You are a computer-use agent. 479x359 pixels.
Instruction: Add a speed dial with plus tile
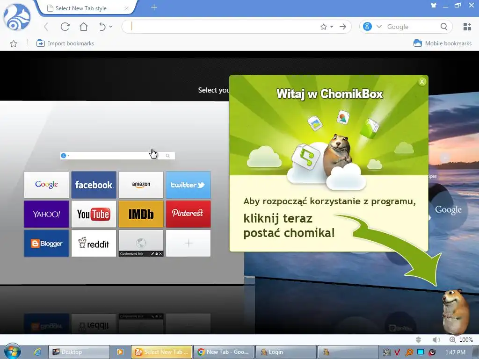click(188, 243)
